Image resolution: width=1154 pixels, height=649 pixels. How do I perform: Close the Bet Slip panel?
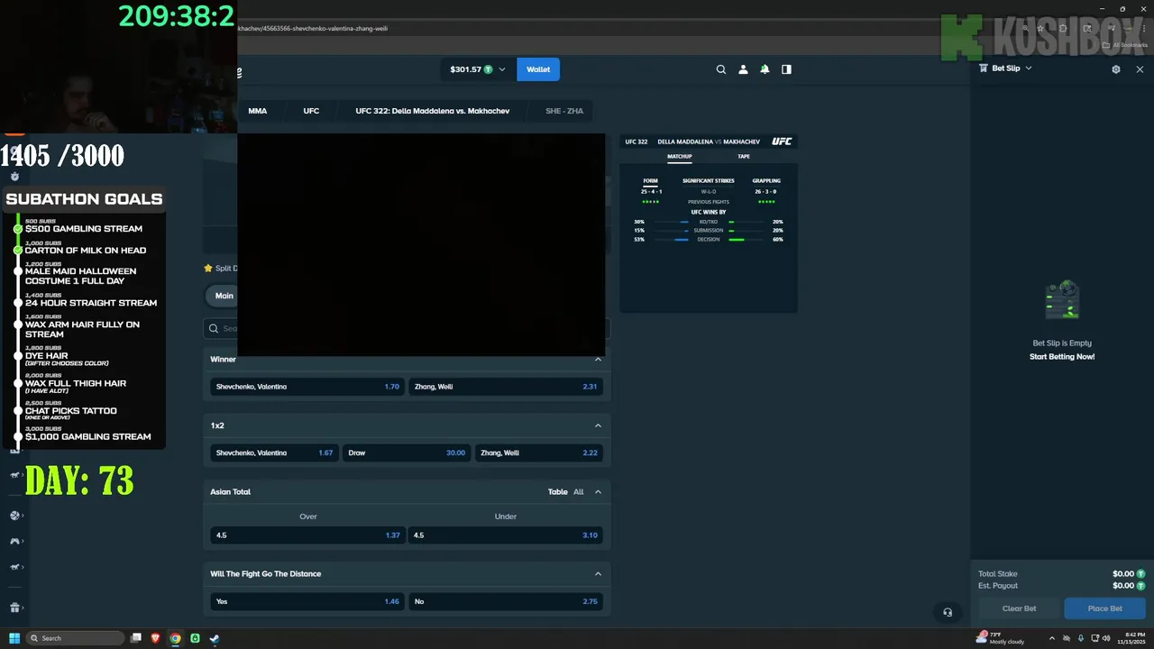point(1140,69)
